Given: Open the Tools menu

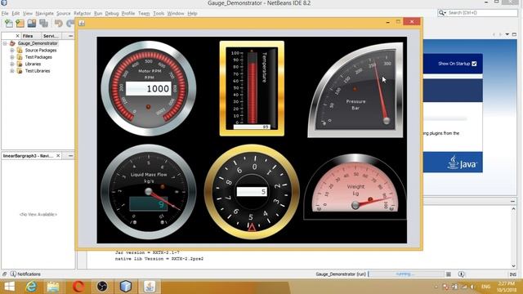Looking at the screenshot, I should (159, 13).
